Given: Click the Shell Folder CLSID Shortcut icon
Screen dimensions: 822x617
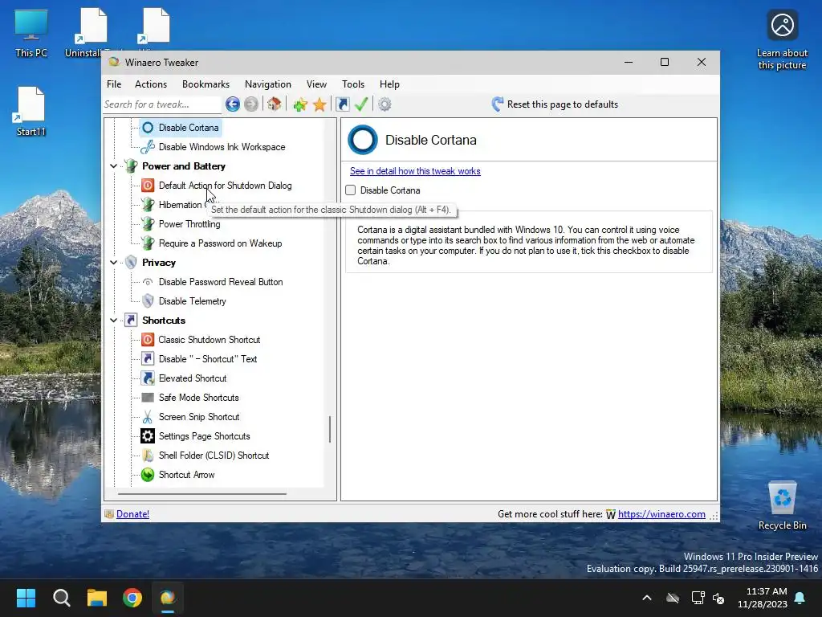Looking at the screenshot, I should 148,456.
